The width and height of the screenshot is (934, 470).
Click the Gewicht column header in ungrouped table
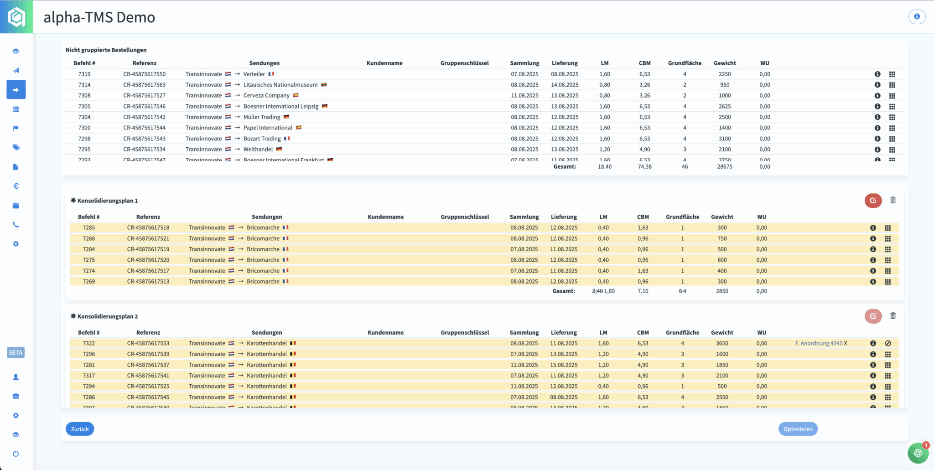coord(725,63)
